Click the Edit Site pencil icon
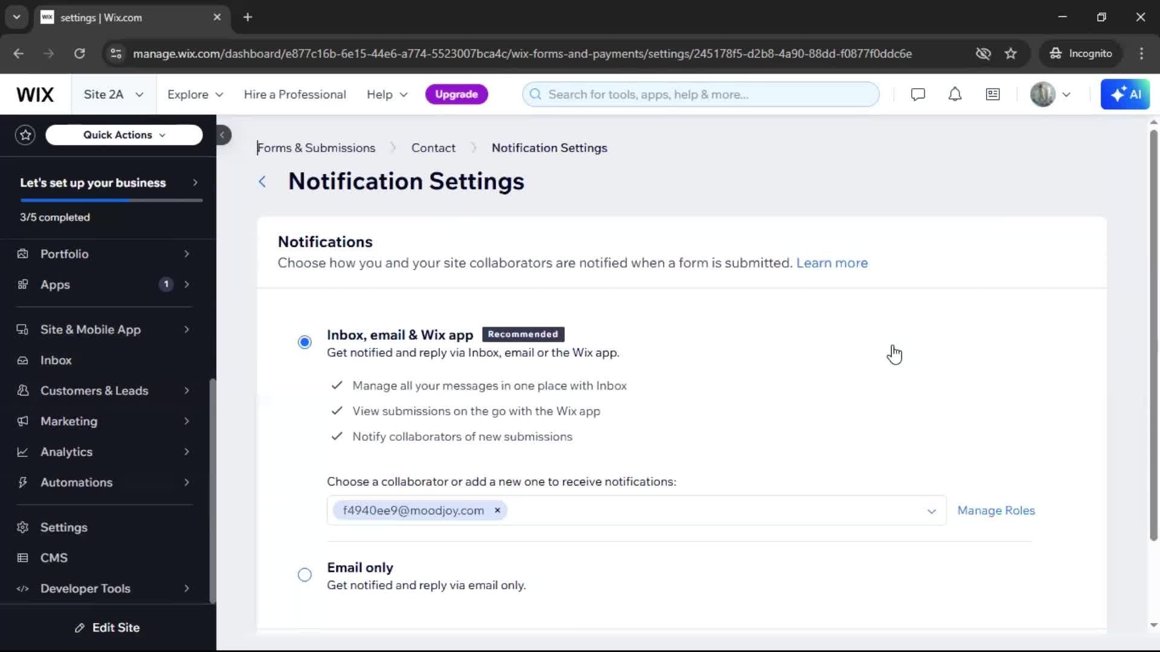This screenshot has width=1160, height=652. tap(79, 628)
